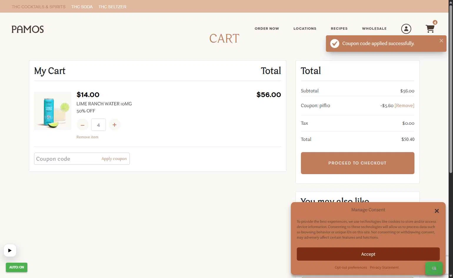
Task: Toggle the AUTO: ON button
Action: point(16,267)
